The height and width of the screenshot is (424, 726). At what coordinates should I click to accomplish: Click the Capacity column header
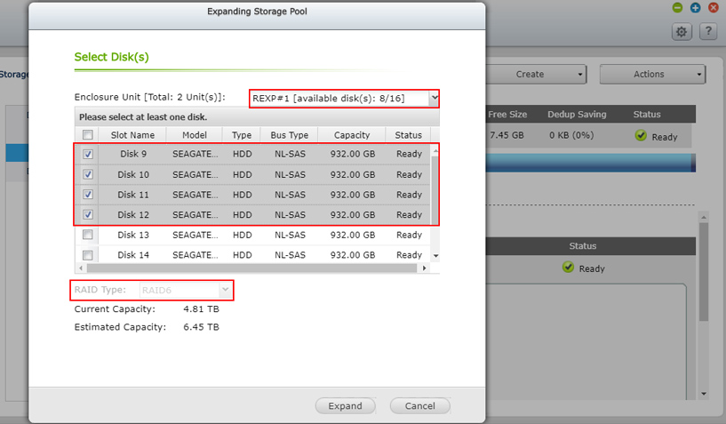point(352,135)
